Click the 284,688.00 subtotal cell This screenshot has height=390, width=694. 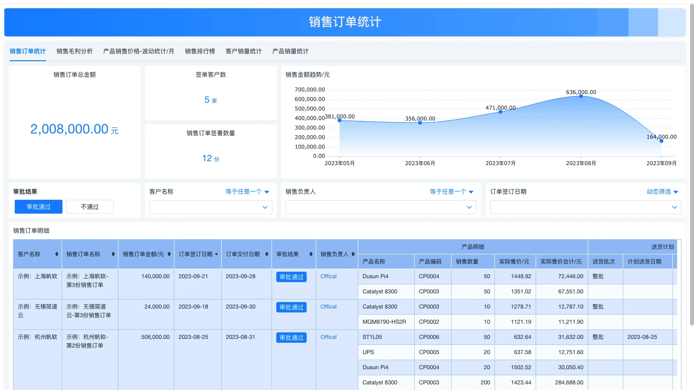[x=562, y=383]
